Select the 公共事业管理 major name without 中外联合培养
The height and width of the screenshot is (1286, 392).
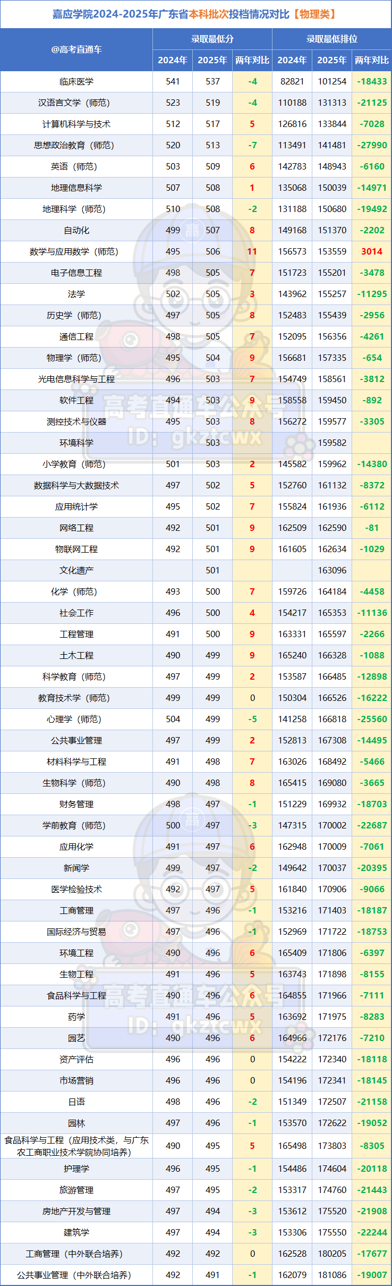click(x=76, y=740)
